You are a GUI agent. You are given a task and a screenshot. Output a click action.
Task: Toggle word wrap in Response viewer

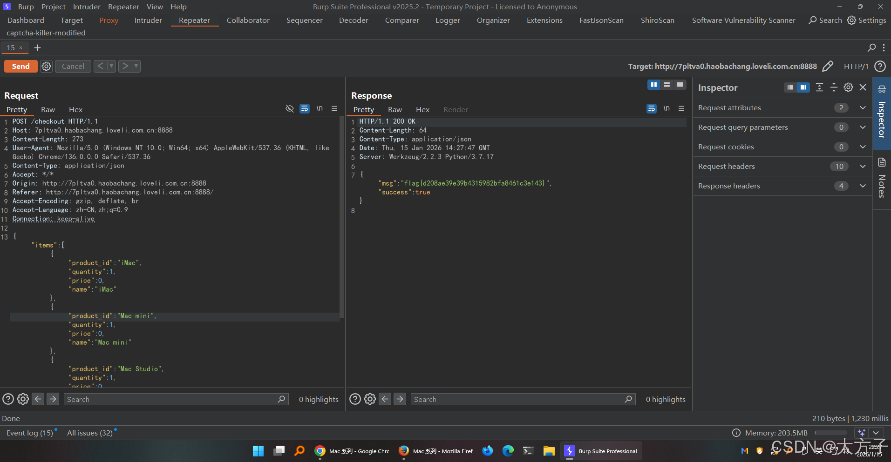click(652, 108)
